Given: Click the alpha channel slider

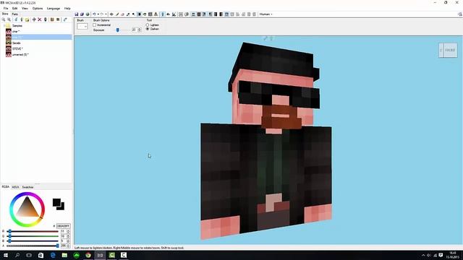Looking at the screenshot, I should 33,246.
